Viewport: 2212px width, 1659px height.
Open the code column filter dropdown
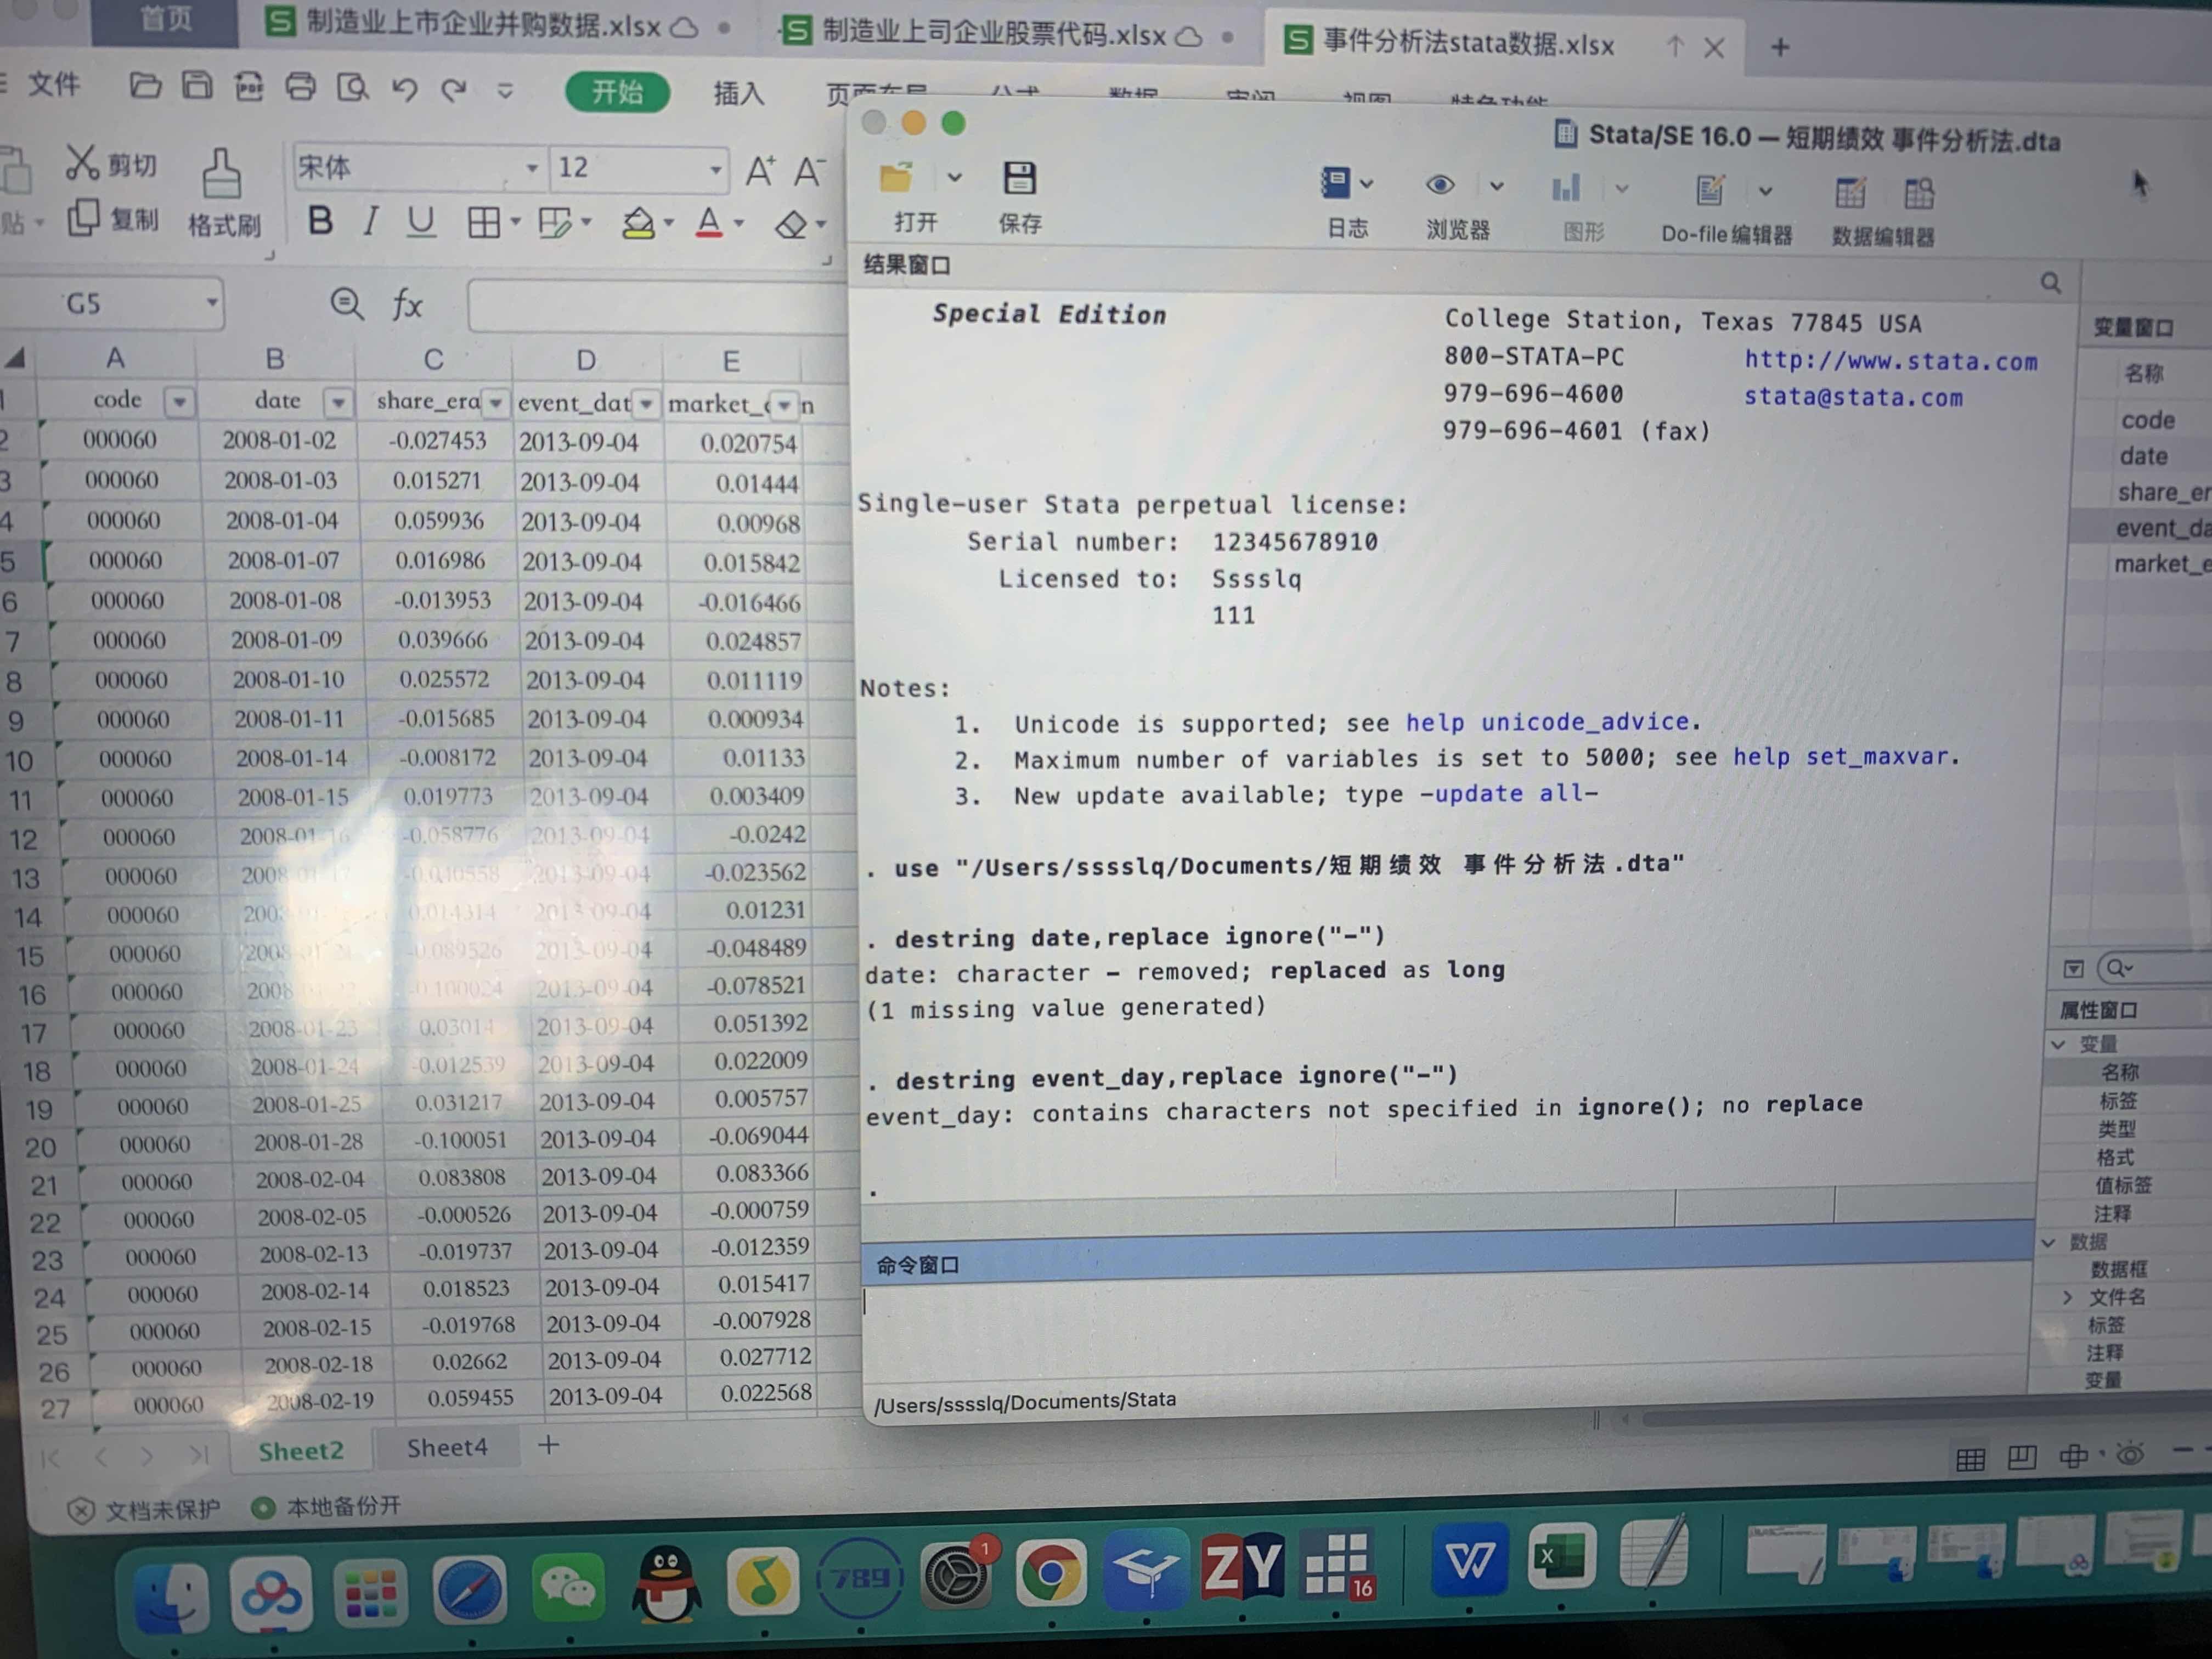(x=179, y=402)
